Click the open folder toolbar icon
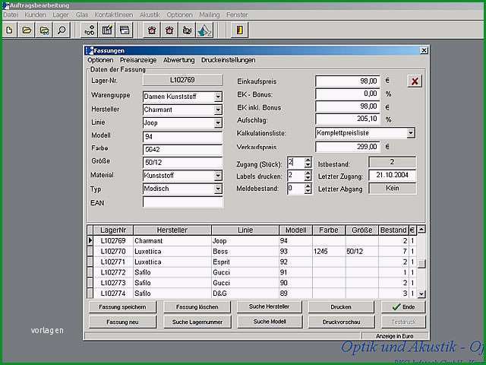486x365 pixels. (x=27, y=30)
